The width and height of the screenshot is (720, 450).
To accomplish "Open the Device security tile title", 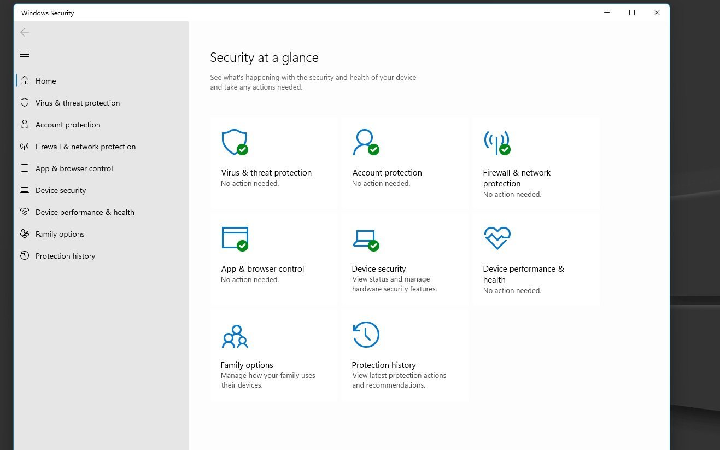I will [379, 269].
